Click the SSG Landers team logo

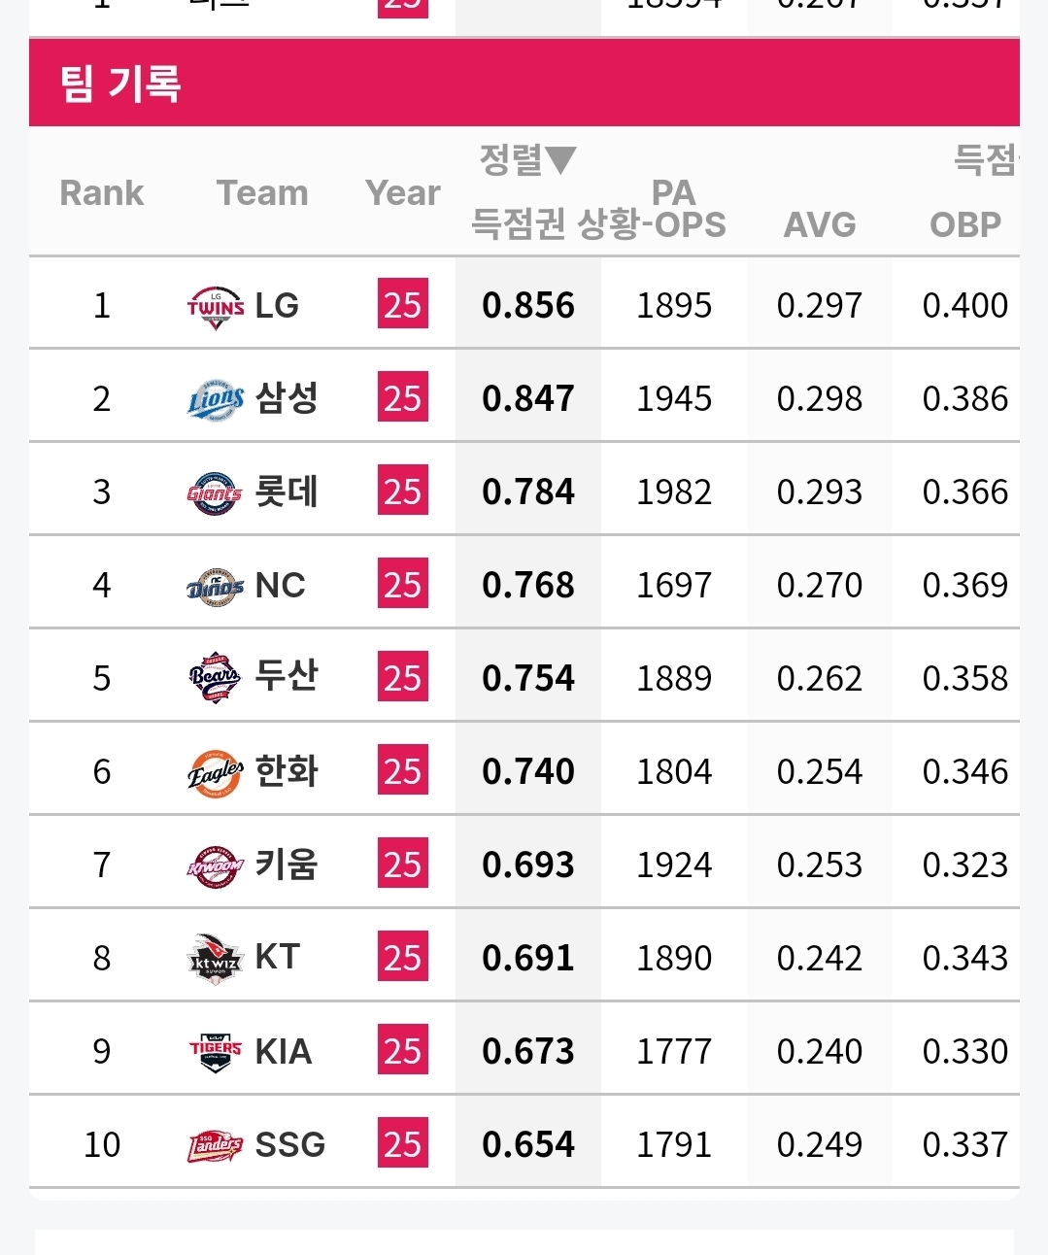(x=216, y=1145)
